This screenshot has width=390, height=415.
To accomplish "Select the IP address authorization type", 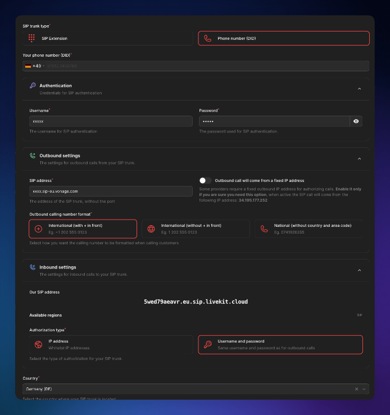I will pos(111,345).
